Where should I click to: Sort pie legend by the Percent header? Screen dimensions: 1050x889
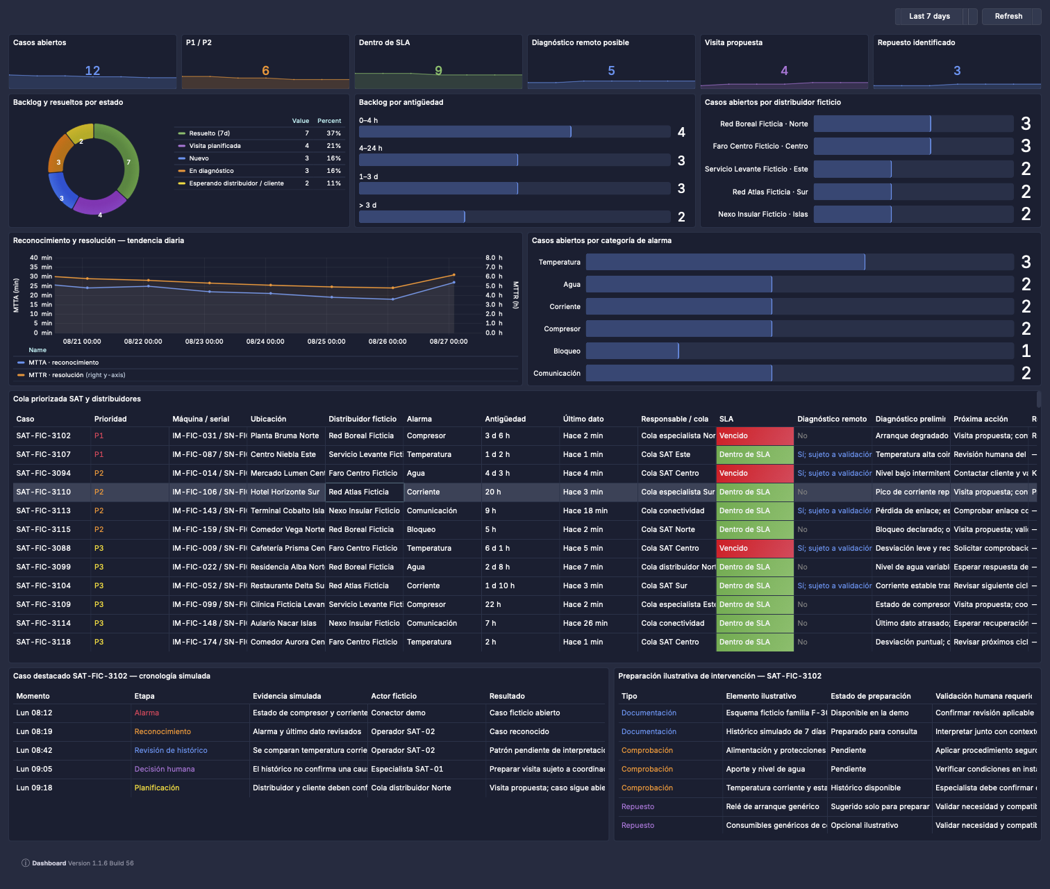(x=329, y=121)
